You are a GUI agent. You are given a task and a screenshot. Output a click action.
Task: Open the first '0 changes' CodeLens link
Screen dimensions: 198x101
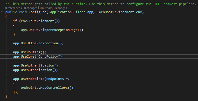click(31, 8)
